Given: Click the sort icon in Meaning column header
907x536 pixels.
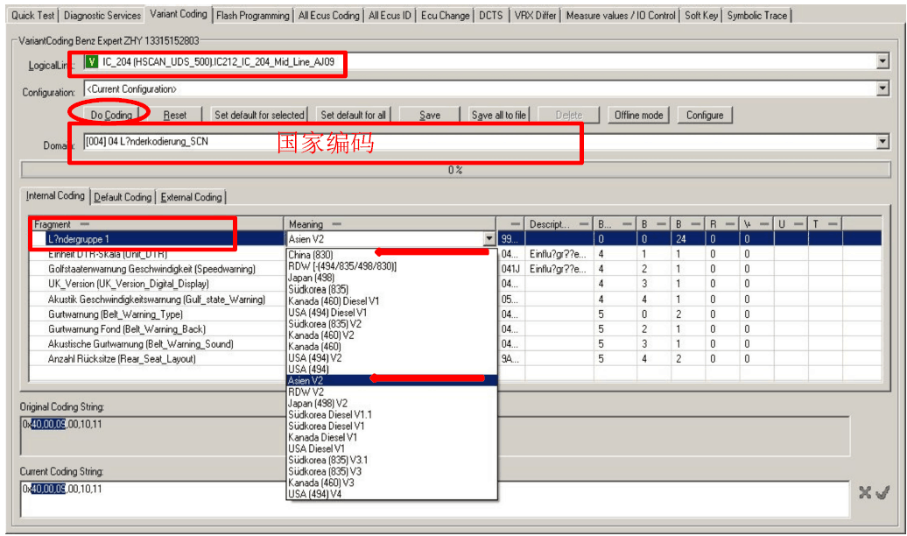Looking at the screenshot, I should pos(337,225).
